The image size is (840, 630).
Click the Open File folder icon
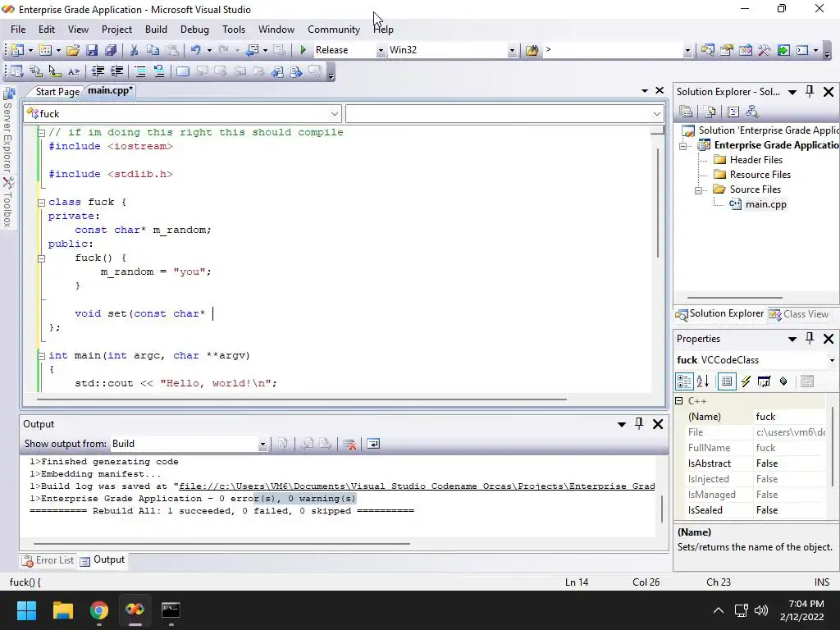click(x=73, y=50)
